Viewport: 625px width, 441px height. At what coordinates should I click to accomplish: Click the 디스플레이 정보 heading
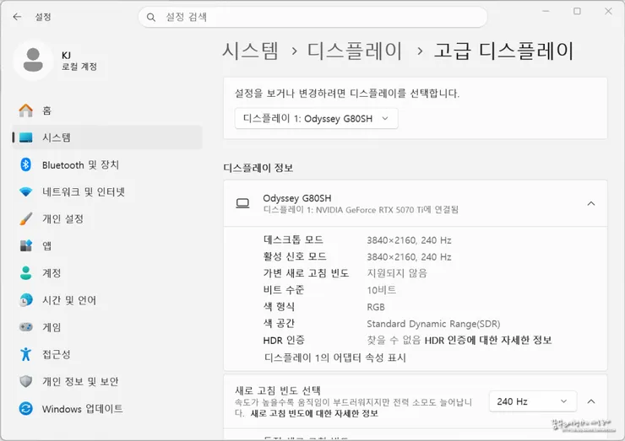coord(258,168)
